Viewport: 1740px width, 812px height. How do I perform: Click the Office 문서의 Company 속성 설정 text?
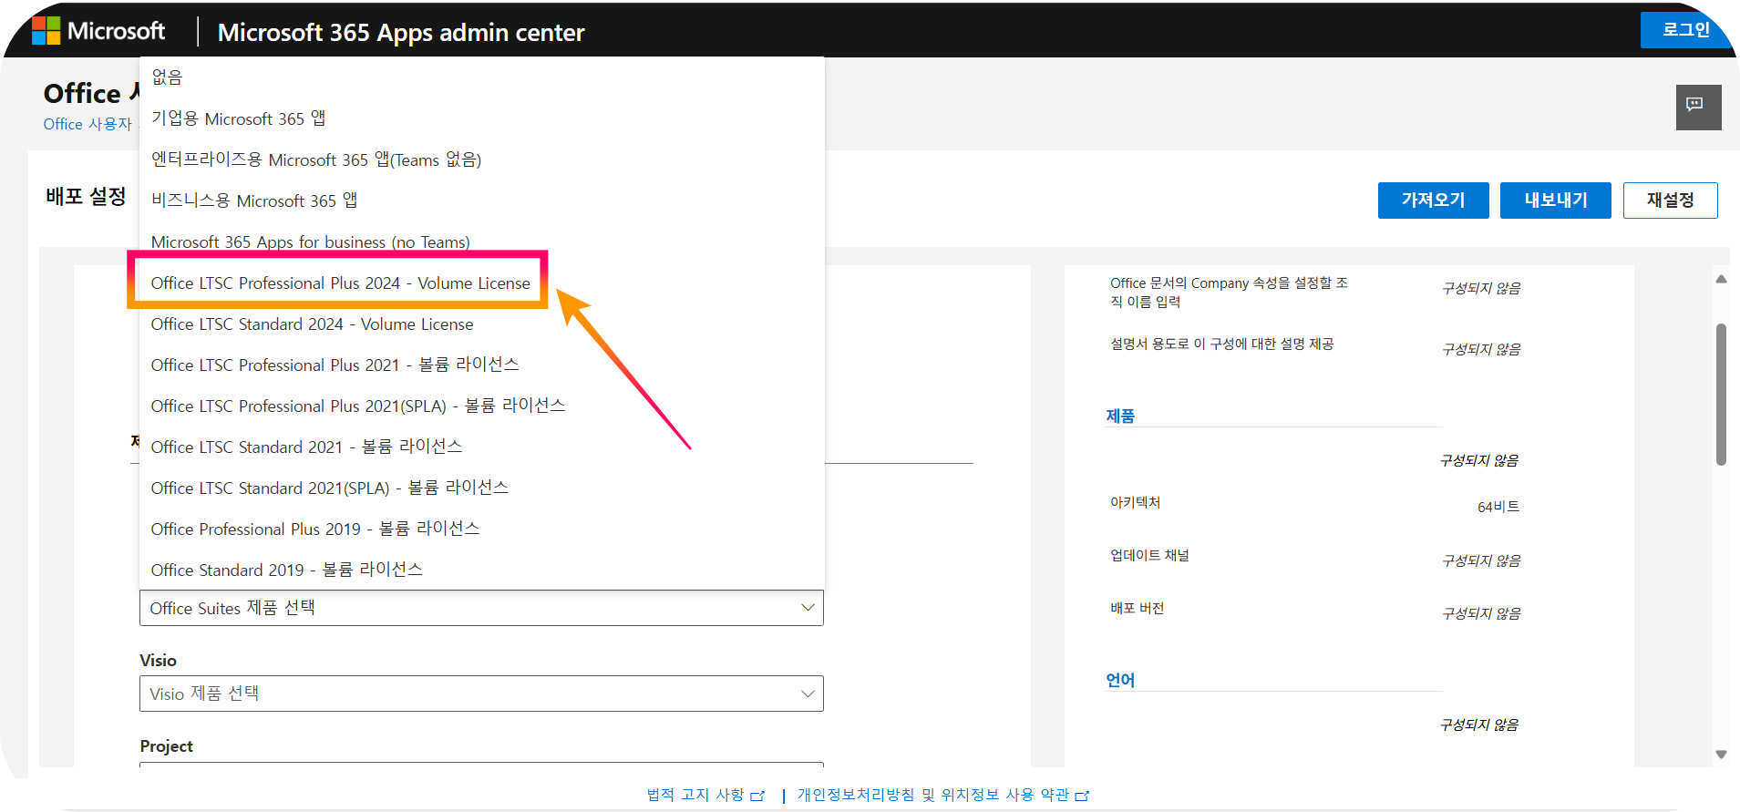(1229, 293)
